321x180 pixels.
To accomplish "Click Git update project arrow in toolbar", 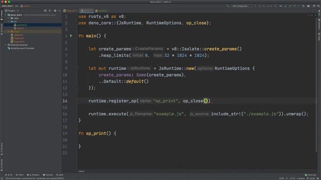I will 286,6.
